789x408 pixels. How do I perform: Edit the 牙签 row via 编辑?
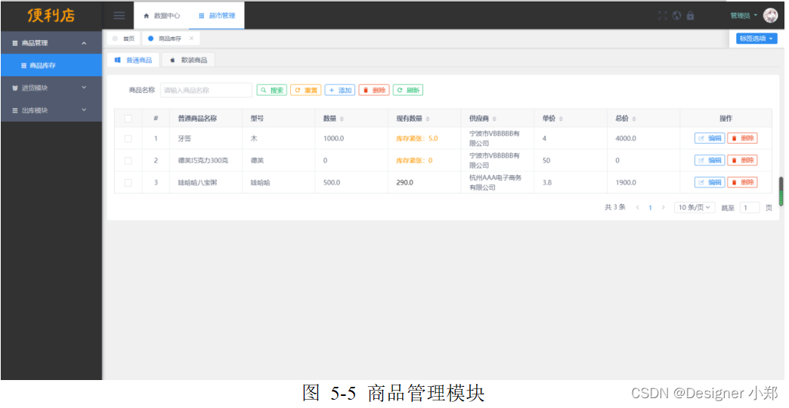pyautogui.click(x=710, y=138)
